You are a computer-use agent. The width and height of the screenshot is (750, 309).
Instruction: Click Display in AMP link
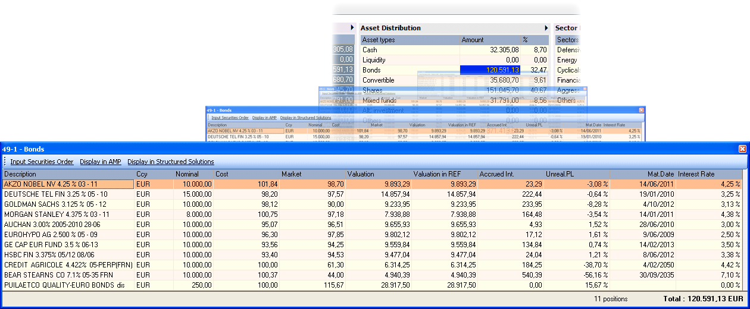(x=101, y=162)
